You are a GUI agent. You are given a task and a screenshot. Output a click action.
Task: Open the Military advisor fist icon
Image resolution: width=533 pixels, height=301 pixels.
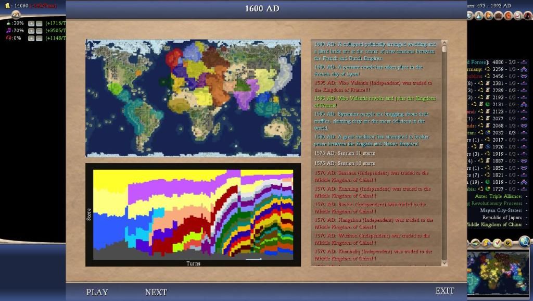point(508,16)
